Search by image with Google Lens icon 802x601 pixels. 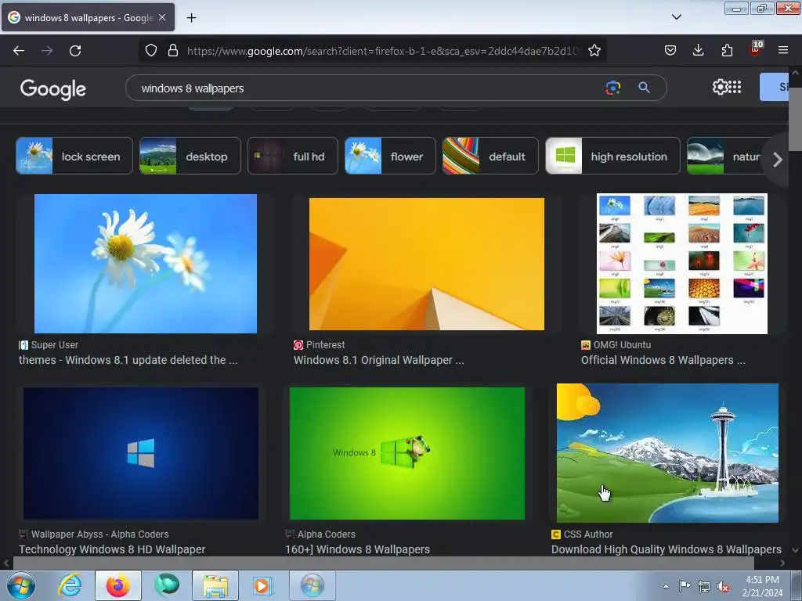pos(612,88)
